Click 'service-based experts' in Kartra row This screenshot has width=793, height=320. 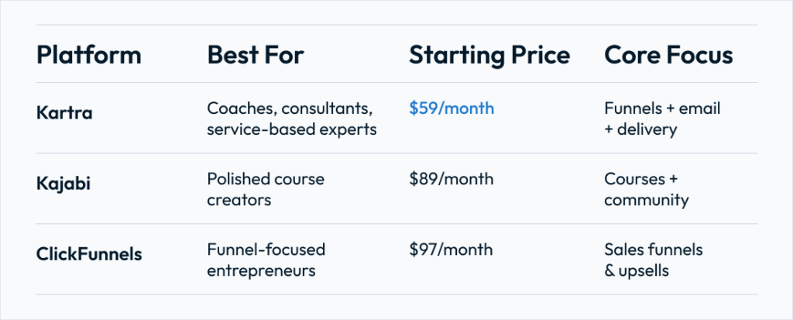[291, 129]
